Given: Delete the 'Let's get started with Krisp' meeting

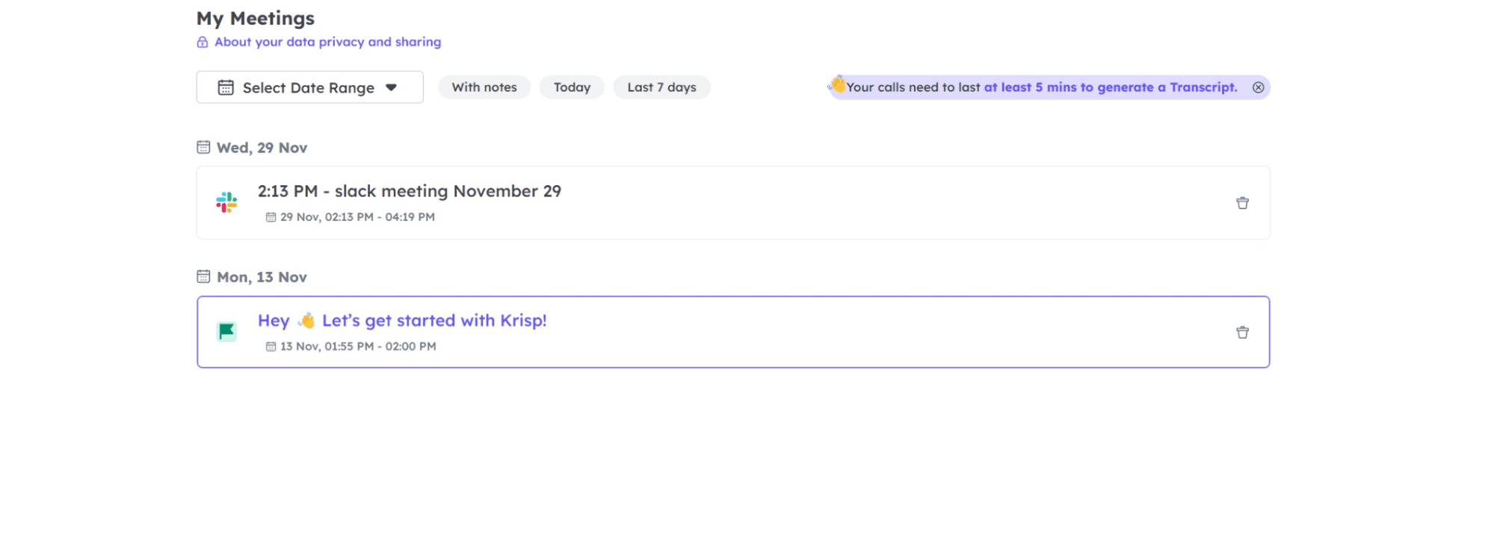Looking at the screenshot, I should 1242,332.
